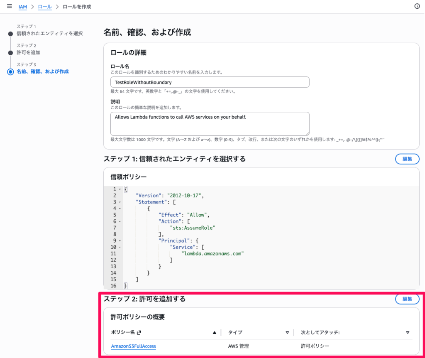Sort by ポリシー名 using the ascending arrow
The height and width of the screenshot is (358, 425).
point(215,332)
